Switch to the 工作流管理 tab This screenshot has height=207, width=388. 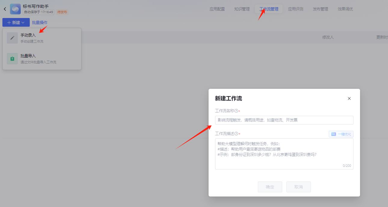click(x=269, y=9)
